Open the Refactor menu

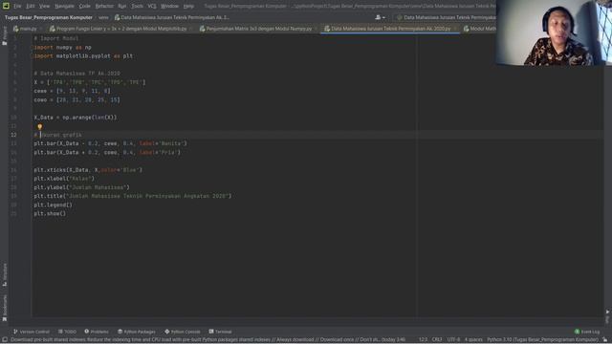coord(104,6)
